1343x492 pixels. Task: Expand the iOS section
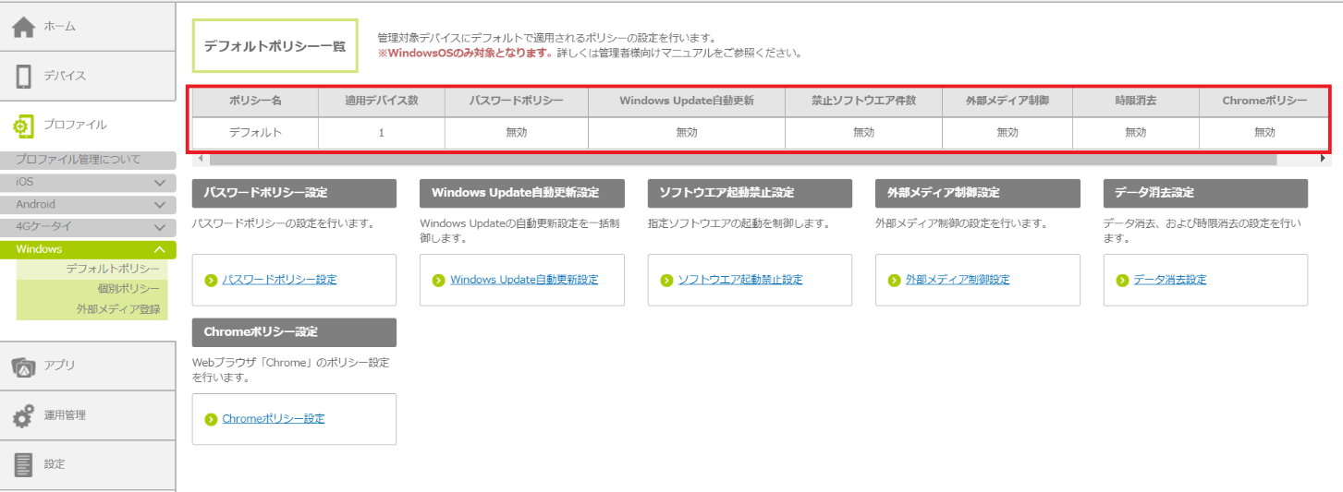[159, 183]
